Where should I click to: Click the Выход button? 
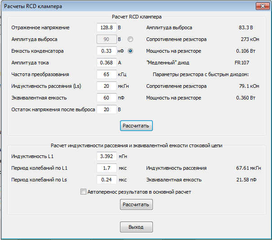click(136, 226)
